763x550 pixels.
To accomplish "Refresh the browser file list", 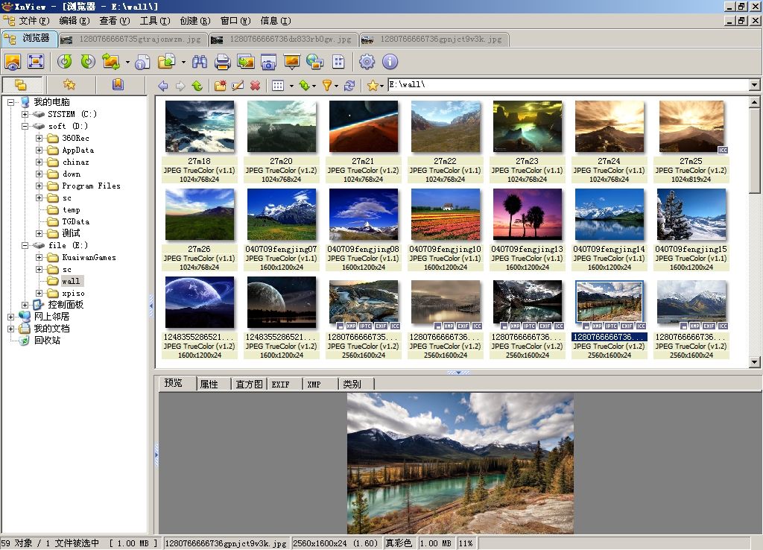I will (x=349, y=86).
